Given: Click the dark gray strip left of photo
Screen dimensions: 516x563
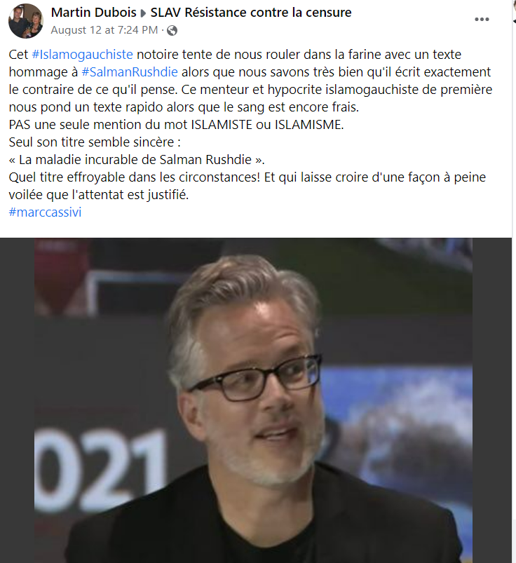Looking at the screenshot, I should point(17,400).
